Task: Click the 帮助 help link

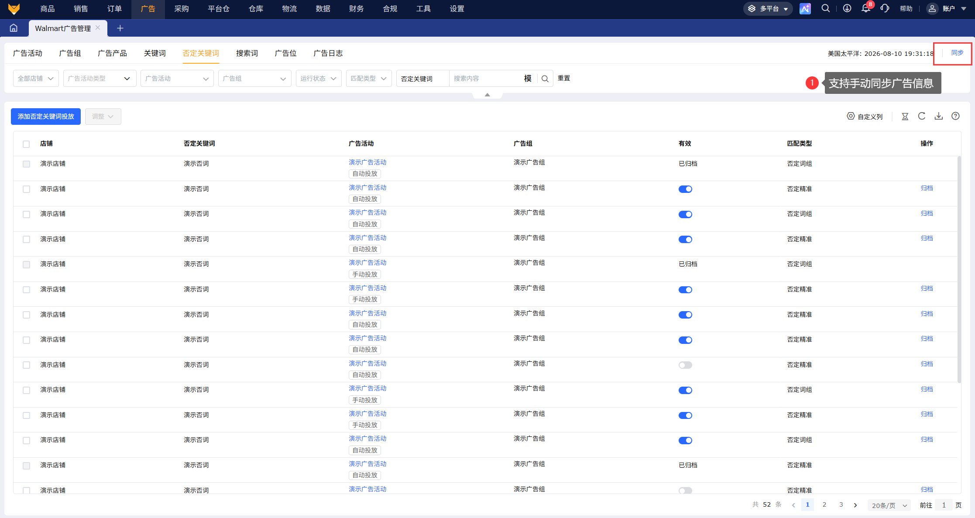Action: [906, 9]
